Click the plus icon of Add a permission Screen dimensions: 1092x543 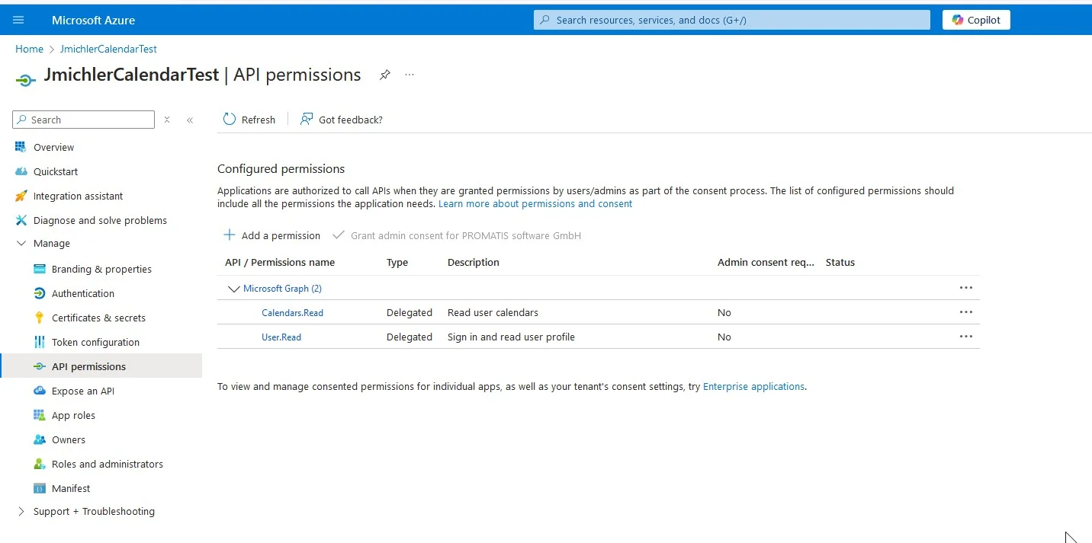coord(230,235)
